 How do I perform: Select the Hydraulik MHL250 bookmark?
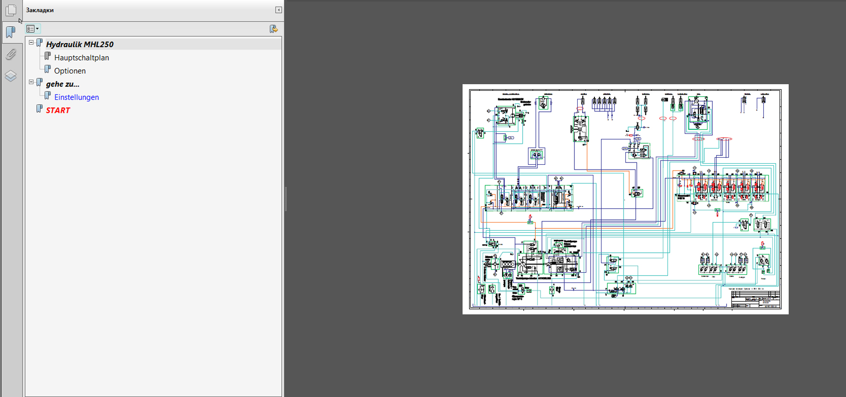click(80, 44)
